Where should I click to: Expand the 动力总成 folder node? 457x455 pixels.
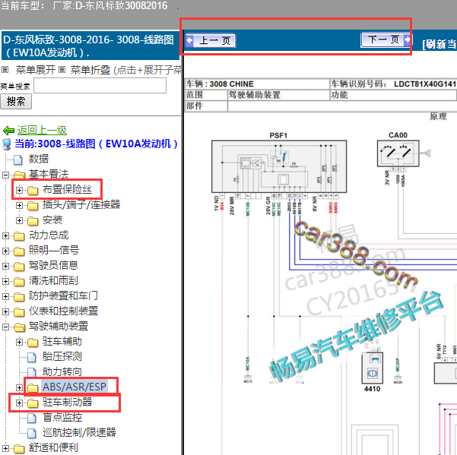(5, 235)
